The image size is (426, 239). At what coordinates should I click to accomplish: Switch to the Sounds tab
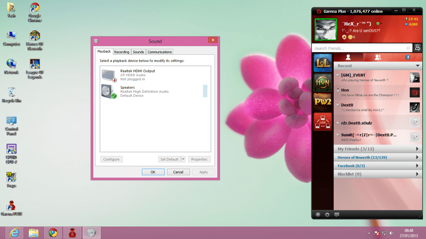138,52
